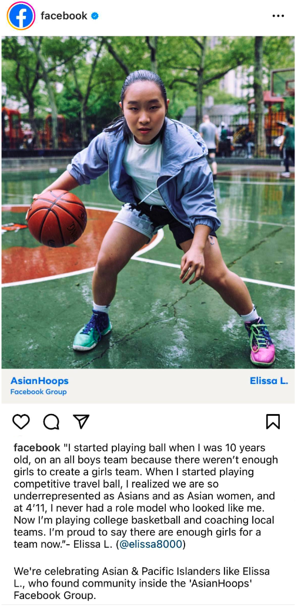
Task: Tap the AsianHoops group label
Action: tap(39, 380)
